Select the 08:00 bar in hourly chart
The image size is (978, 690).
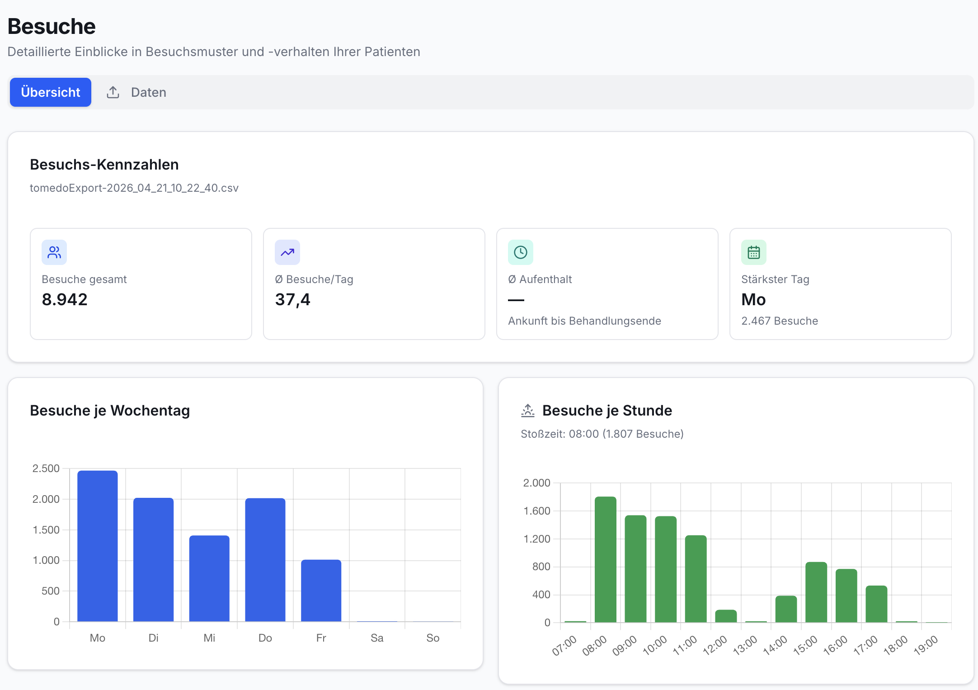click(x=606, y=559)
